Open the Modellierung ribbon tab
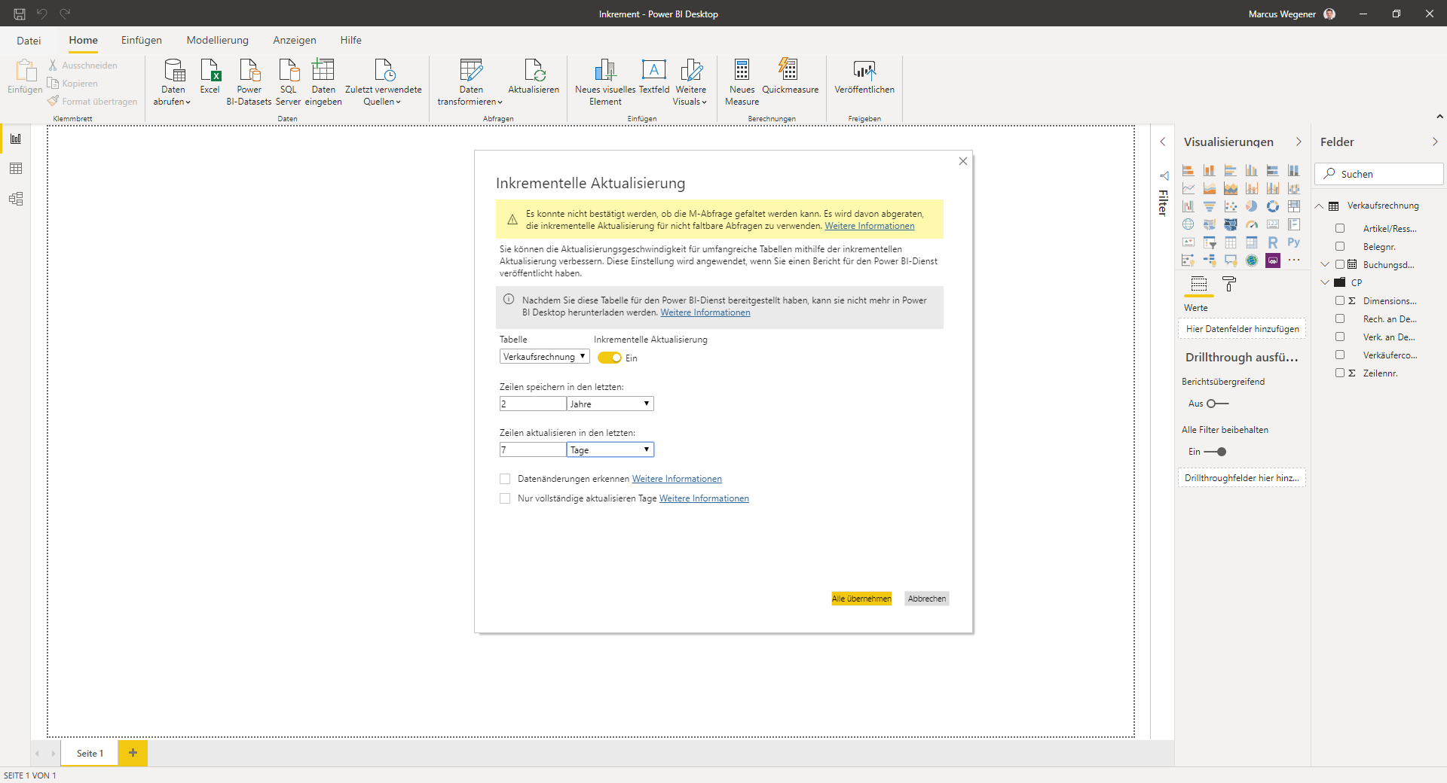This screenshot has height=783, width=1447. pyautogui.click(x=217, y=41)
